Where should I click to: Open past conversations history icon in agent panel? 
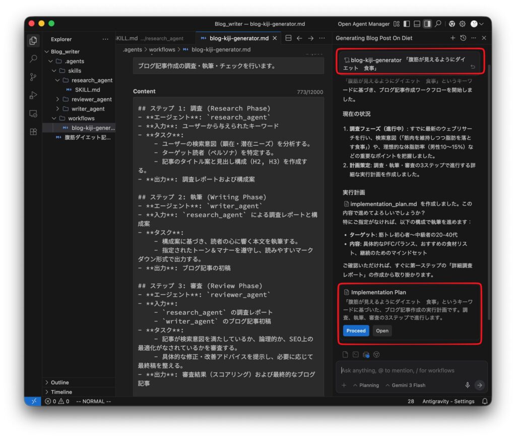click(463, 38)
